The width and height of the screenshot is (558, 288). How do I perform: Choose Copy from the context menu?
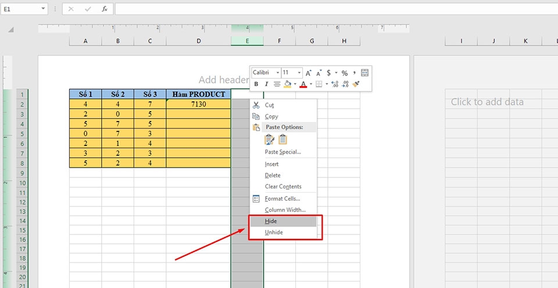[283, 116]
